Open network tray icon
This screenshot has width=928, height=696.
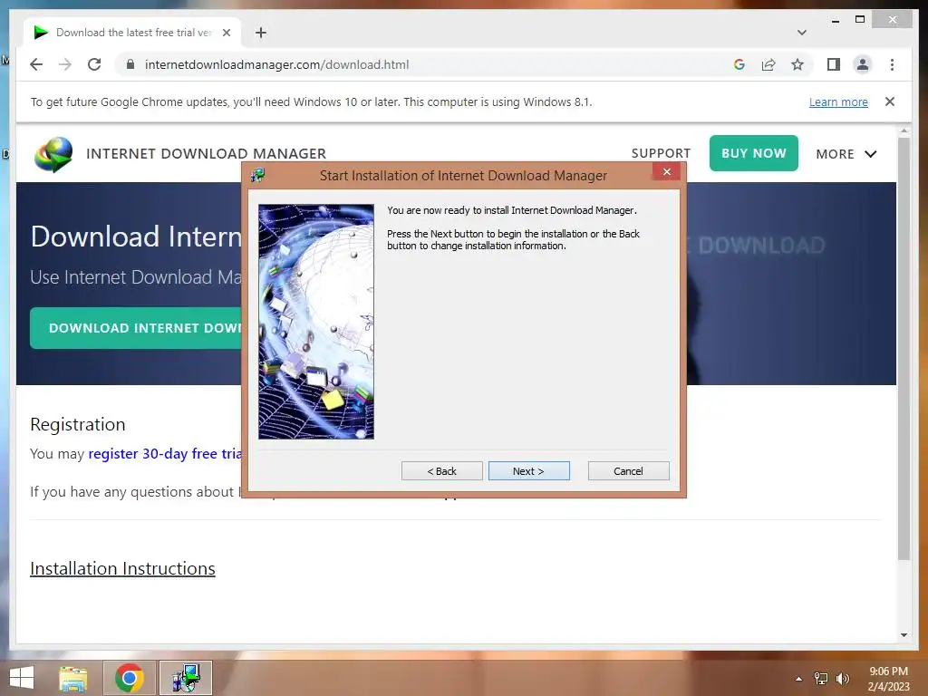tap(821, 679)
